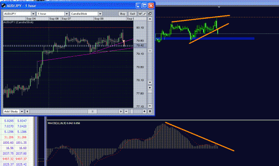
Task: Click the 79.42 current price label
Action: click(140, 46)
